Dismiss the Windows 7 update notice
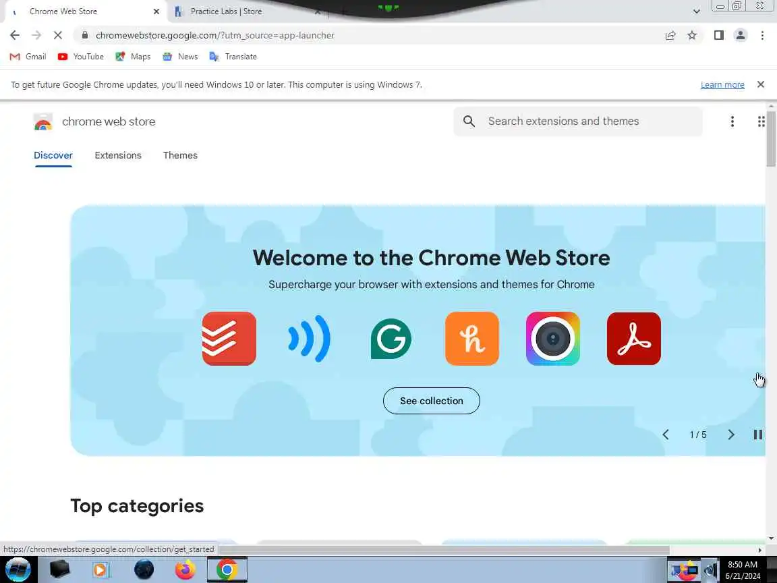This screenshot has height=583, width=777. tap(761, 85)
